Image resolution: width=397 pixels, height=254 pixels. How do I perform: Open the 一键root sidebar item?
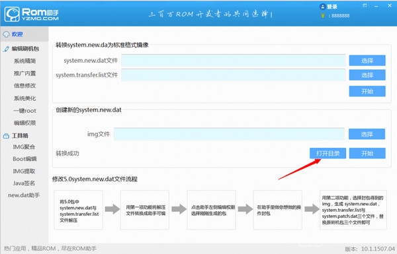pos(25,111)
